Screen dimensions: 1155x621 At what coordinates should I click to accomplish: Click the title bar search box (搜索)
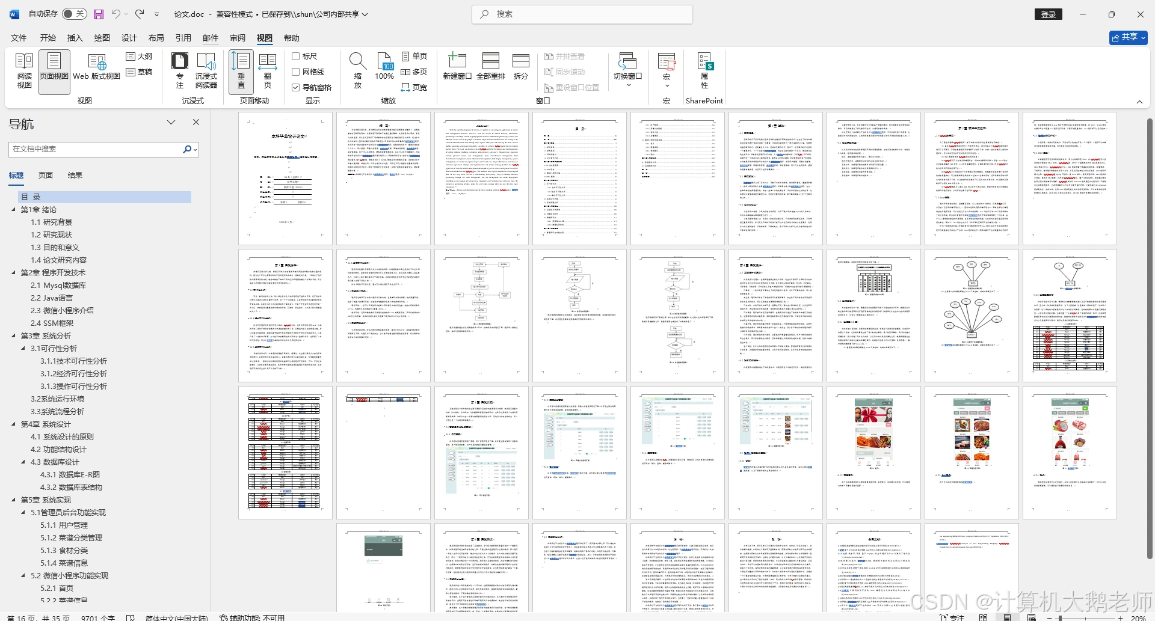(x=582, y=14)
